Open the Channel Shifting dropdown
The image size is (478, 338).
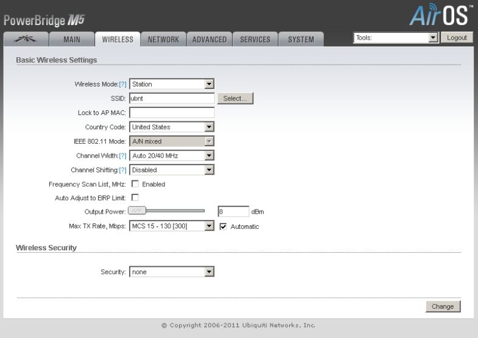172,170
